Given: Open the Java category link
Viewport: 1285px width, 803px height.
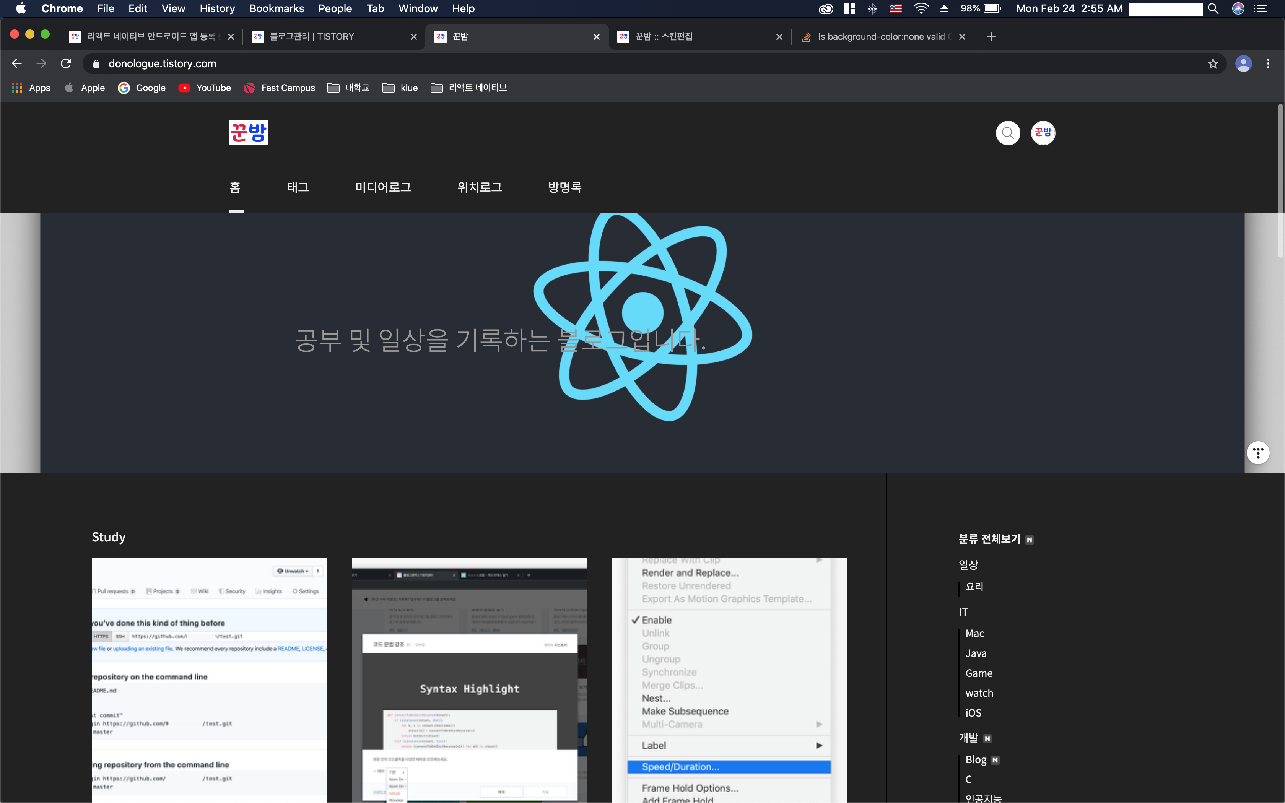Looking at the screenshot, I should pyautogui.click(x=976, y=653).
